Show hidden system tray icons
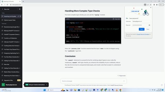Screen dimensions: 165x92 [150, 90]
